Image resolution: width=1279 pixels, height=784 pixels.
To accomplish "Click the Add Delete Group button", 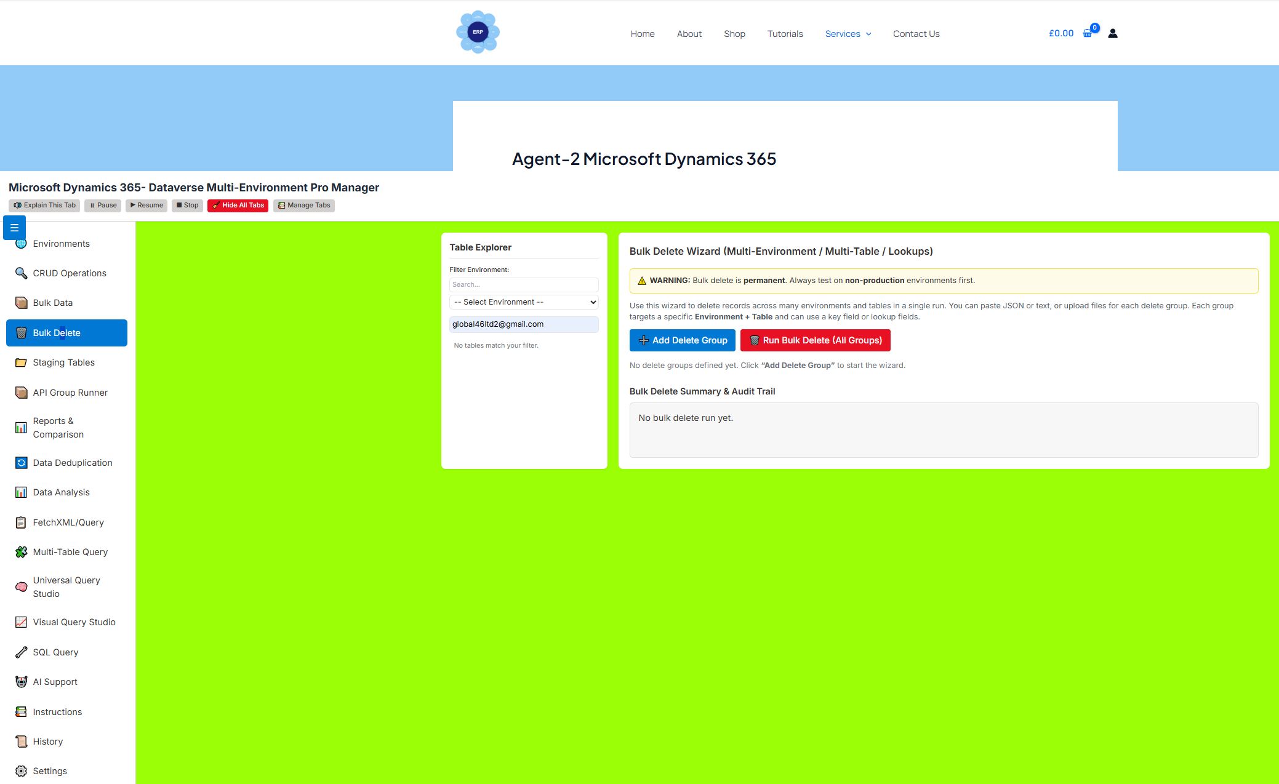I will pos(682,340).
